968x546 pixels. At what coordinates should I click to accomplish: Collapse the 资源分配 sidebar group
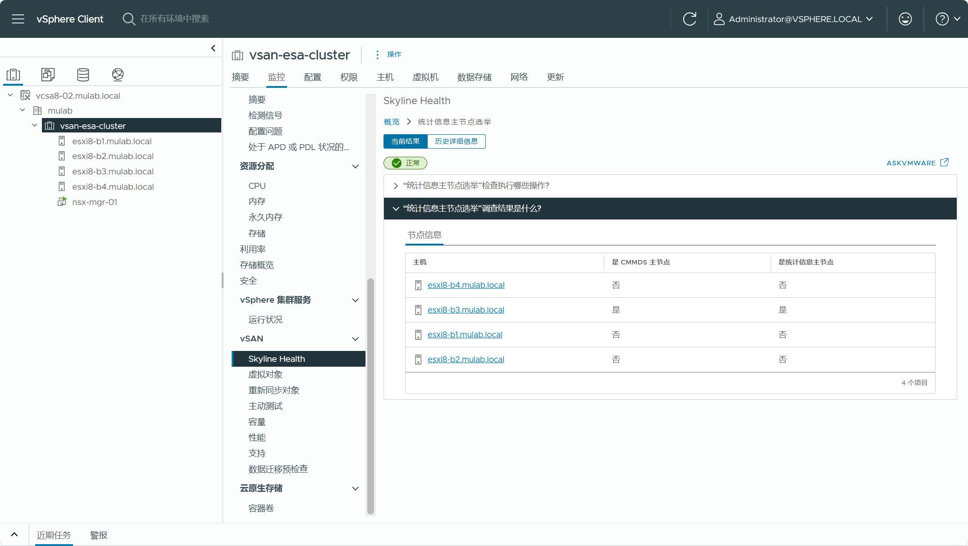[355, 166]
